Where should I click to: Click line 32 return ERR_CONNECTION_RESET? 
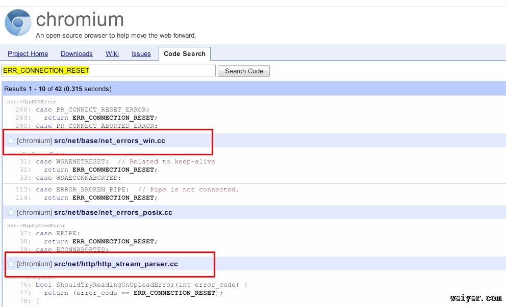[88, 170]
